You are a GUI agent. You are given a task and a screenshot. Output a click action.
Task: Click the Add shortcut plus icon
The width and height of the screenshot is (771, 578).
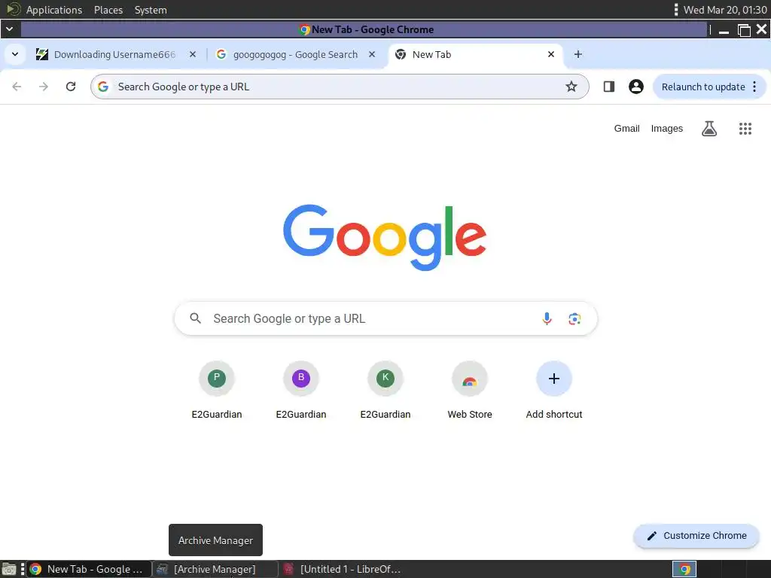tap(554, 379)
